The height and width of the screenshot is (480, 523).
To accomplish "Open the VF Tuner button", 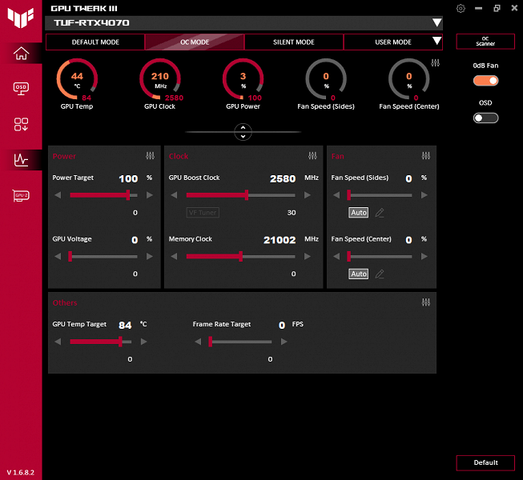I will point(203,213).
